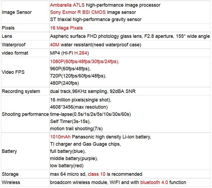Click the 720P frame rates line
The width and height of the screenshot is (212, 188).
point(78,76)
